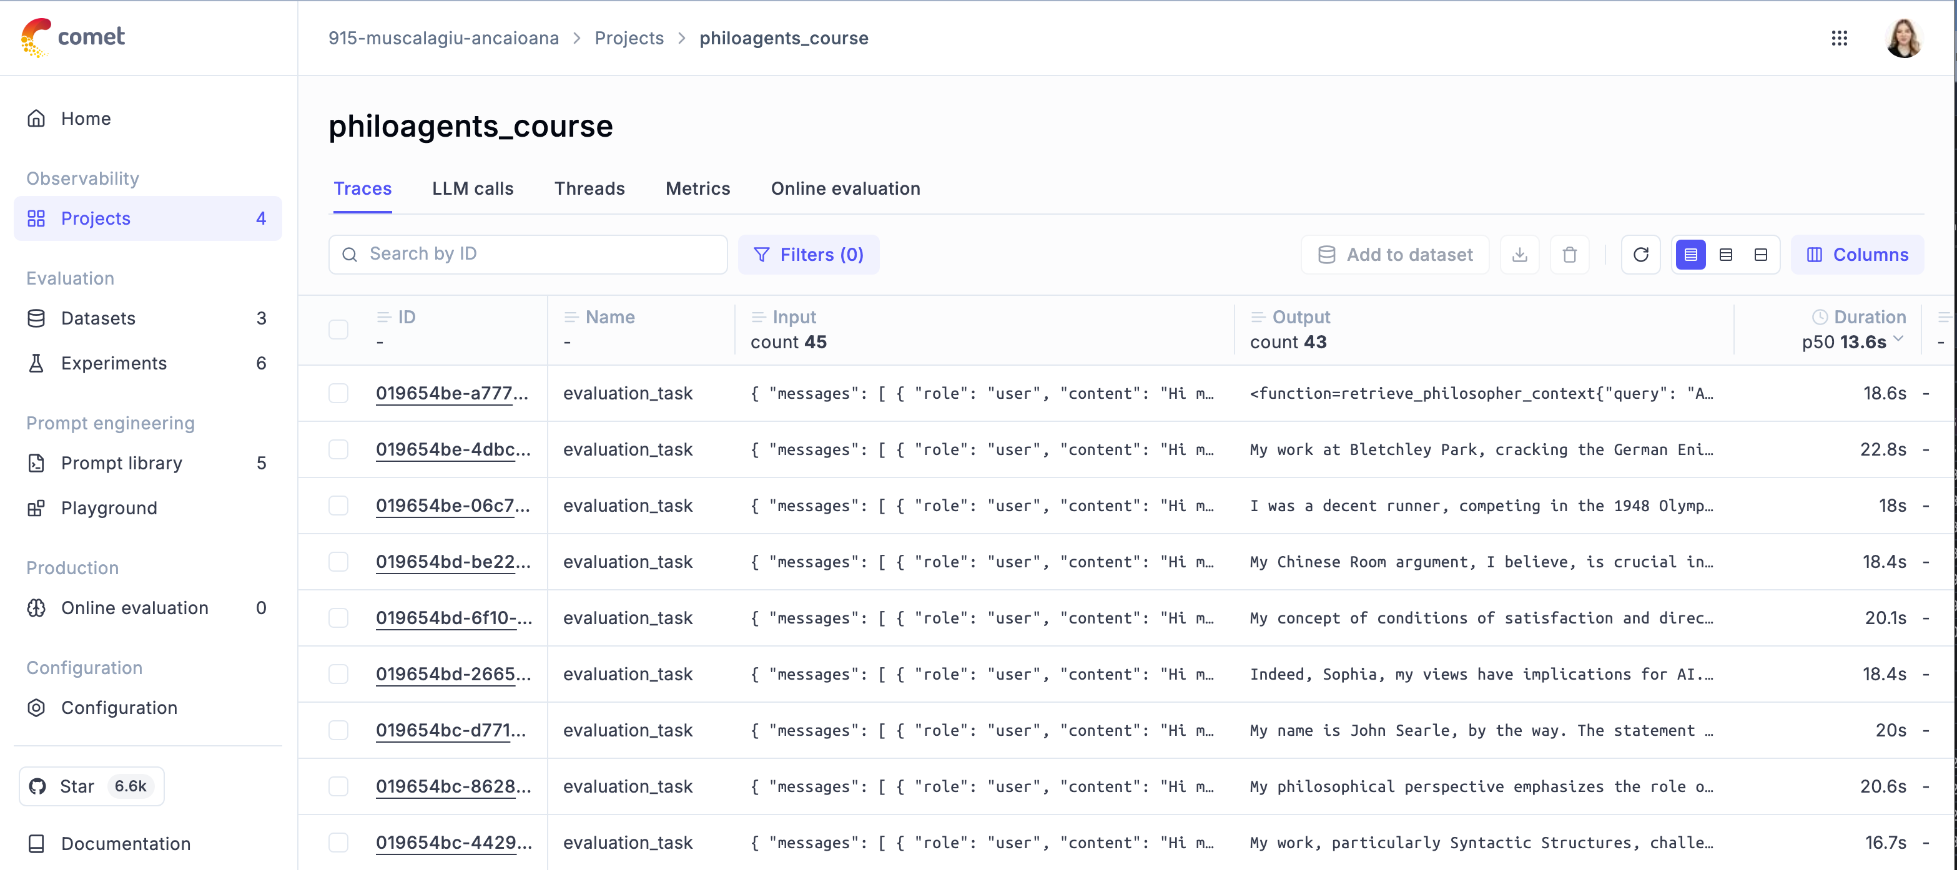The height and width of the screenshot is (870, 1957).
Task: Open the Columns selector
Action: pyautogui.click(x=1856, y=254)
